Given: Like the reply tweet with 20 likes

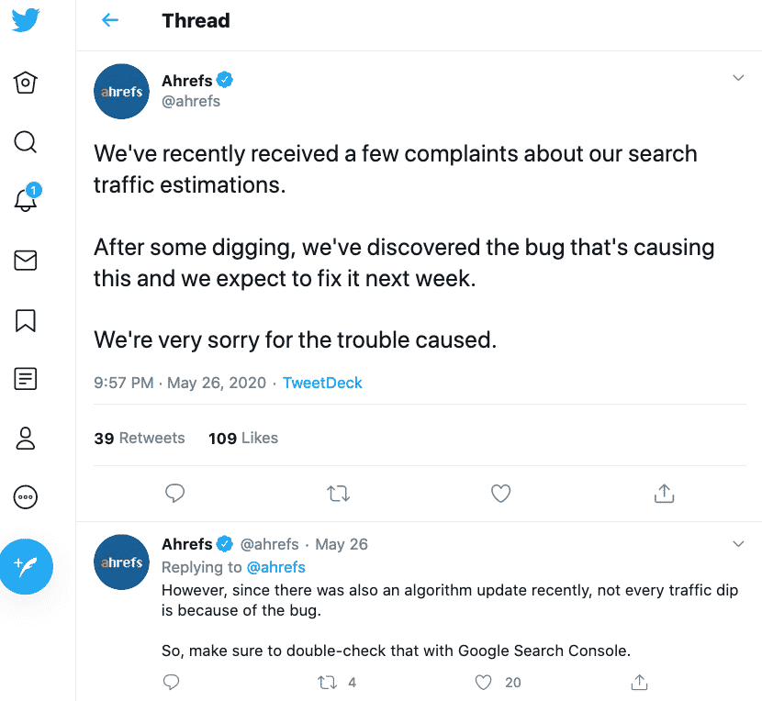Looking at the screenshot, I should pos(484,682).
